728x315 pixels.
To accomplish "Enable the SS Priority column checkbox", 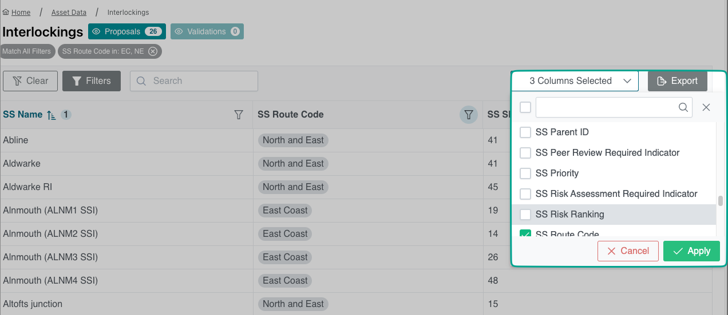I will coord(525,173).
